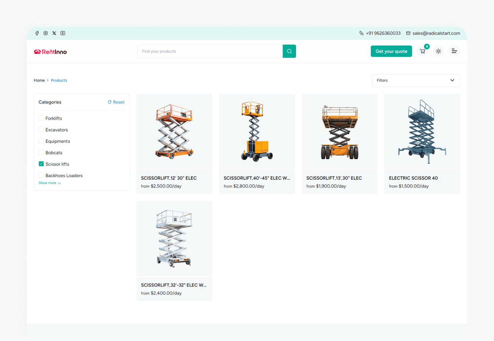Open RentInno's Facebook page
494x341 pixels.
pyautogui.click(x=37, y=33)
